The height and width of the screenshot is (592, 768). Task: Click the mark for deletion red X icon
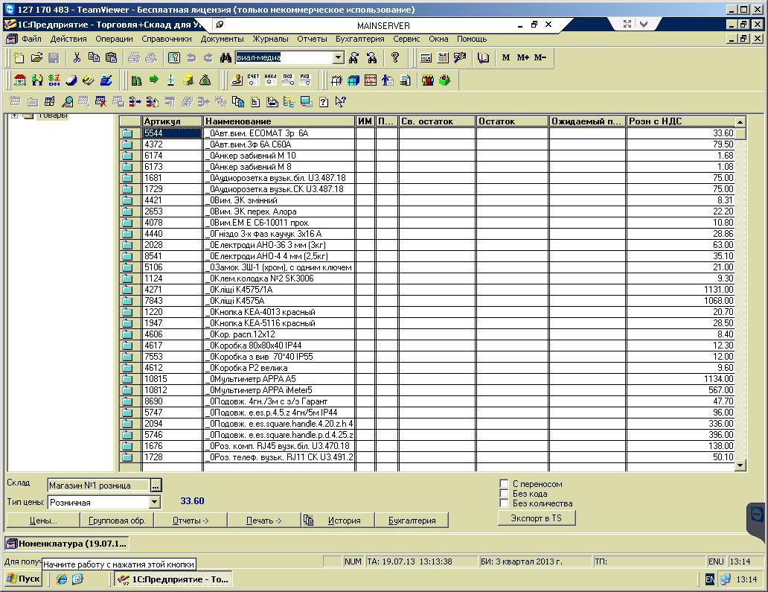click(101, 102)
